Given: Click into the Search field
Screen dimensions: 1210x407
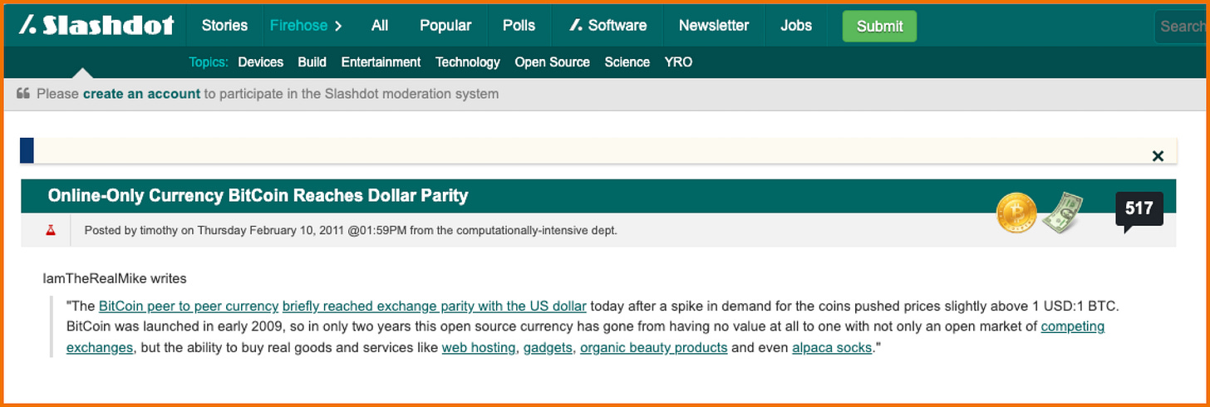Looking at the screenshot, I should point(1181,27).
